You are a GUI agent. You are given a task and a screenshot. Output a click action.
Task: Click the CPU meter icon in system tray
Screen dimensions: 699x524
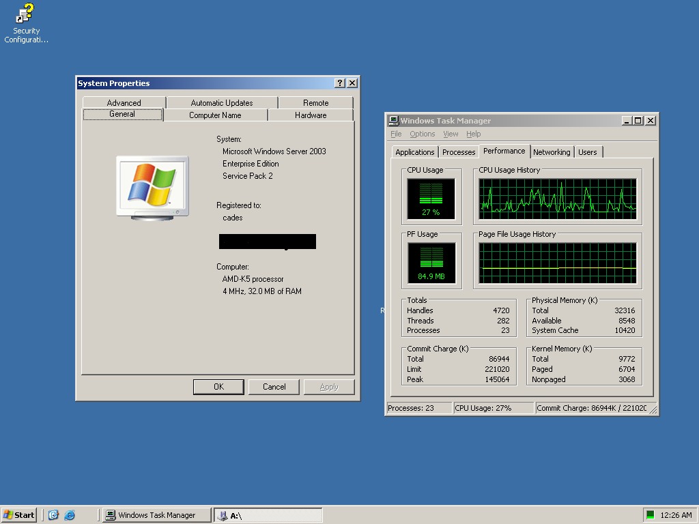650,514
